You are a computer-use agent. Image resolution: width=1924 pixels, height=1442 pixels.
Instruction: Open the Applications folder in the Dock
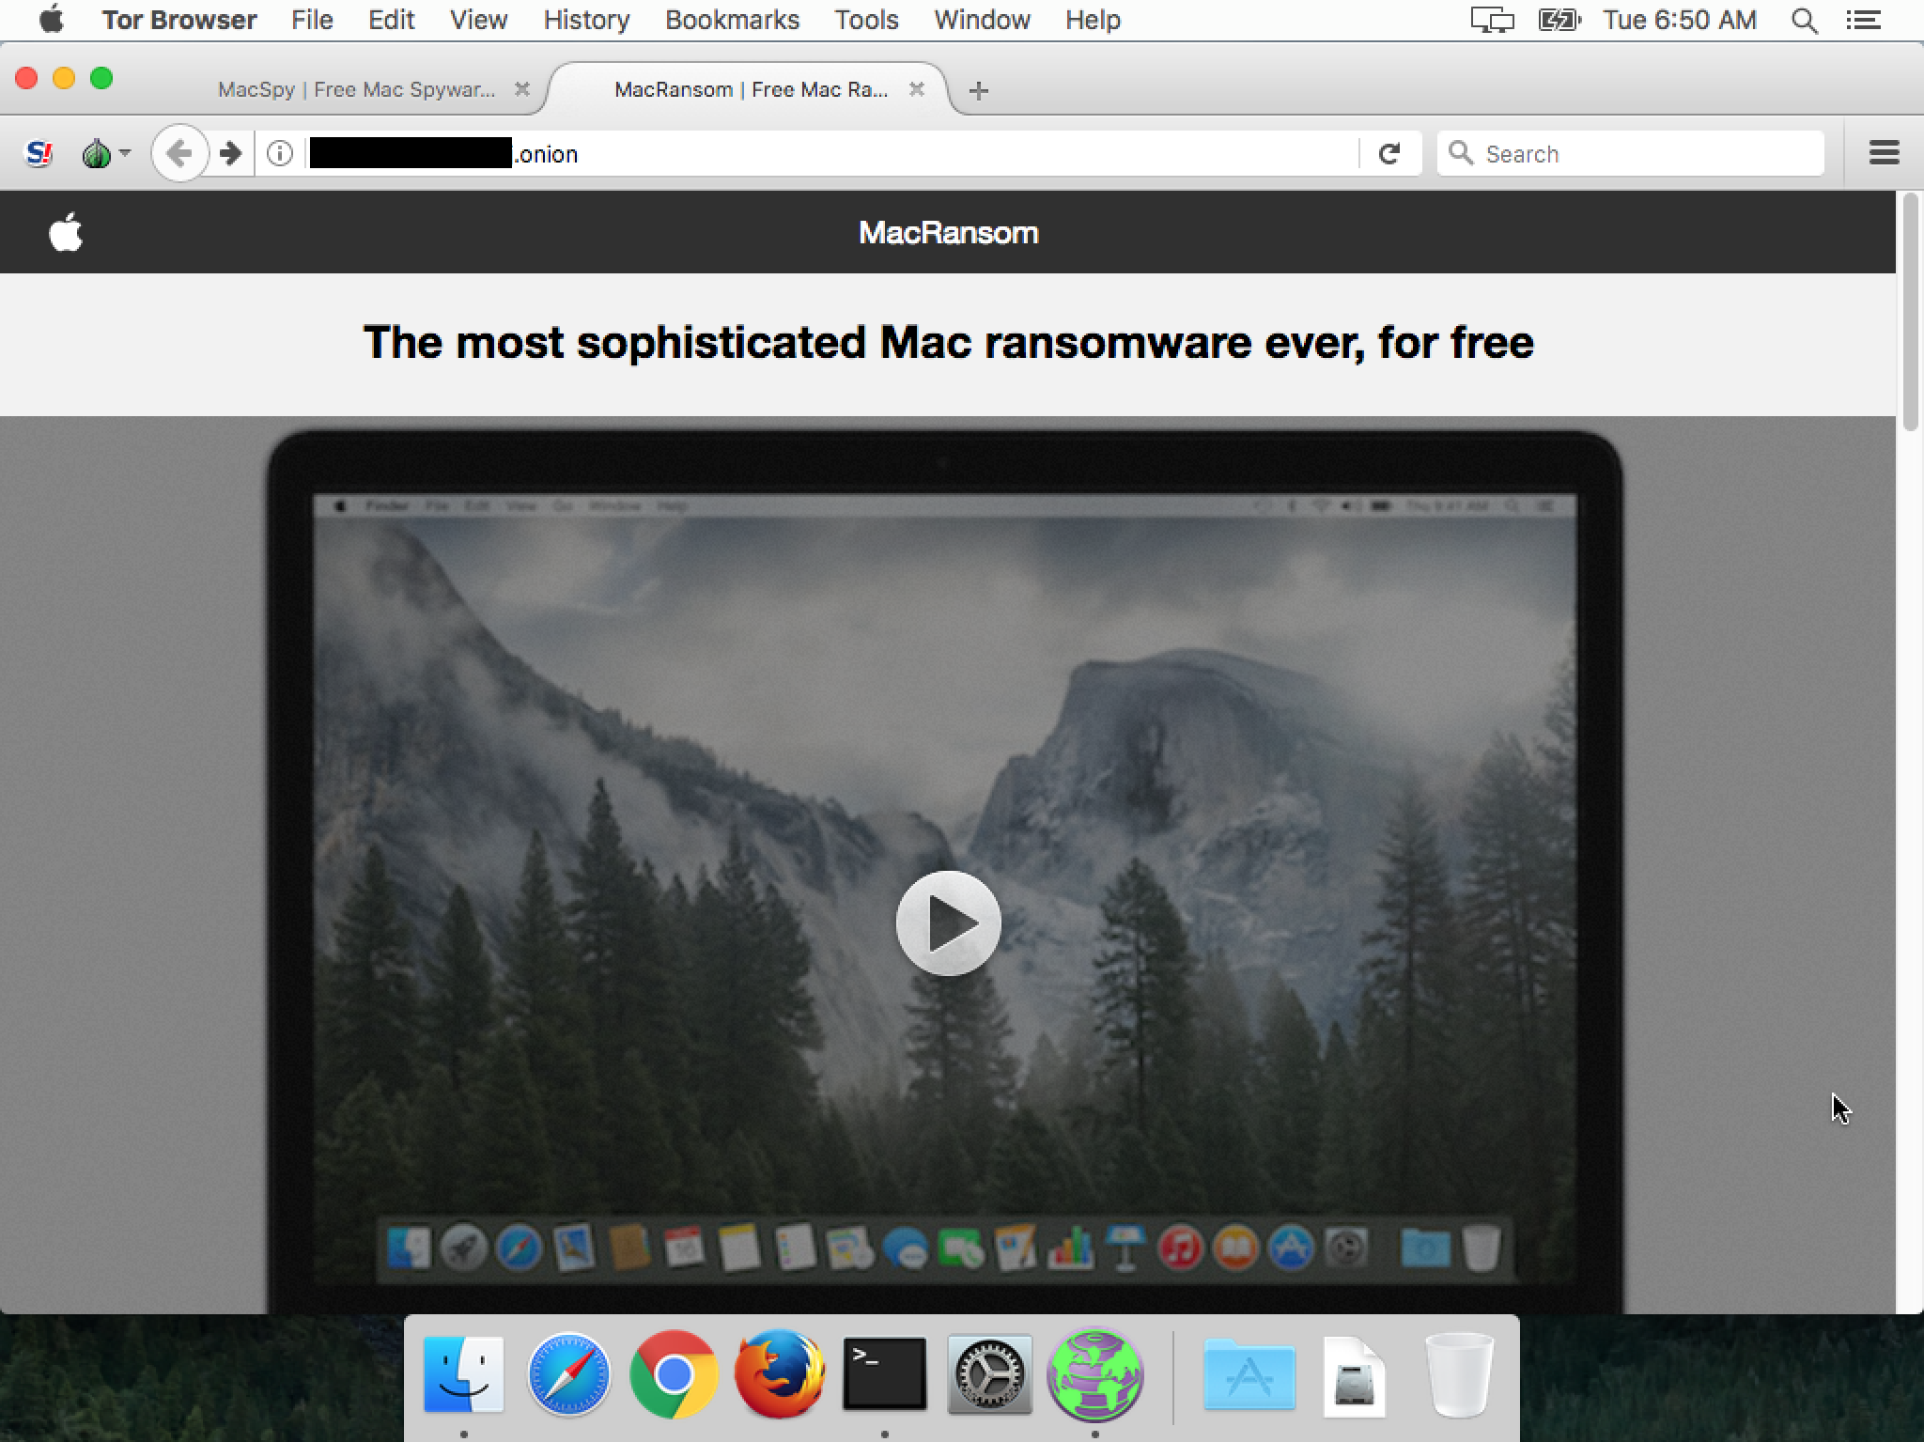click(x=1249, y=1374)
